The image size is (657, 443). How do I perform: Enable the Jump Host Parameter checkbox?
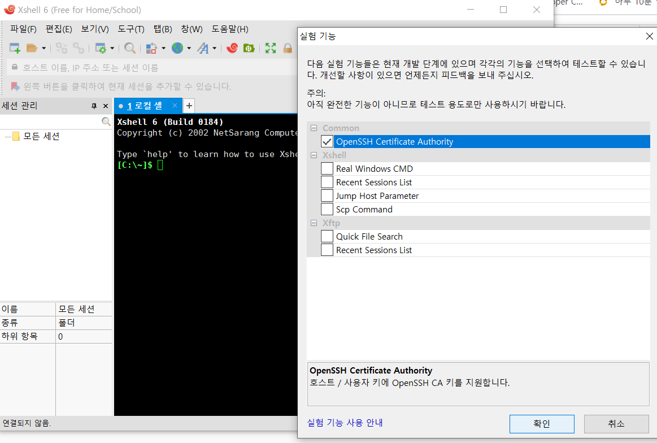(327, 196)
